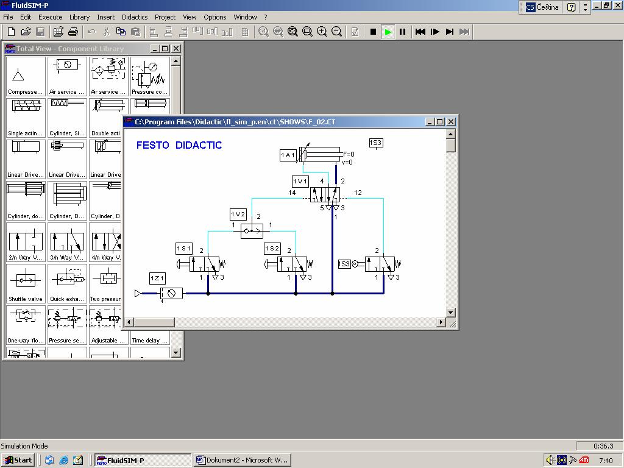Align selected objects to the bottom

[x=227, y=32]
